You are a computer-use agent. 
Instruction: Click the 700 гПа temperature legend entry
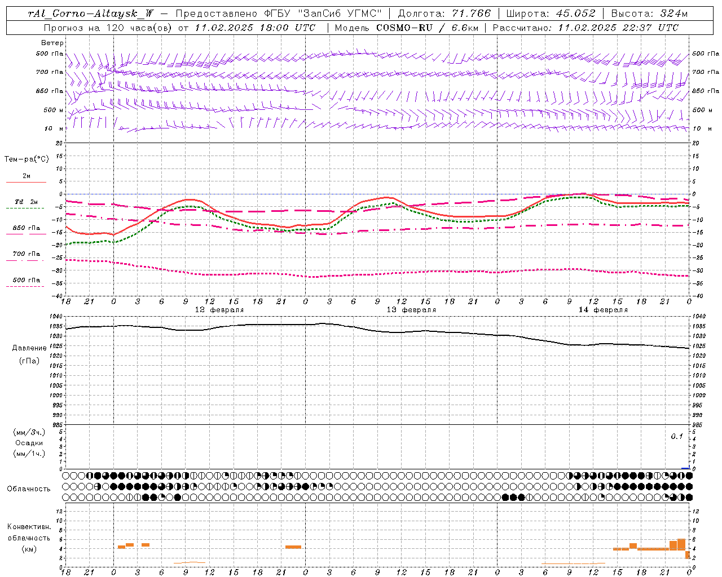pyautogui.click(x=27, y=254)
